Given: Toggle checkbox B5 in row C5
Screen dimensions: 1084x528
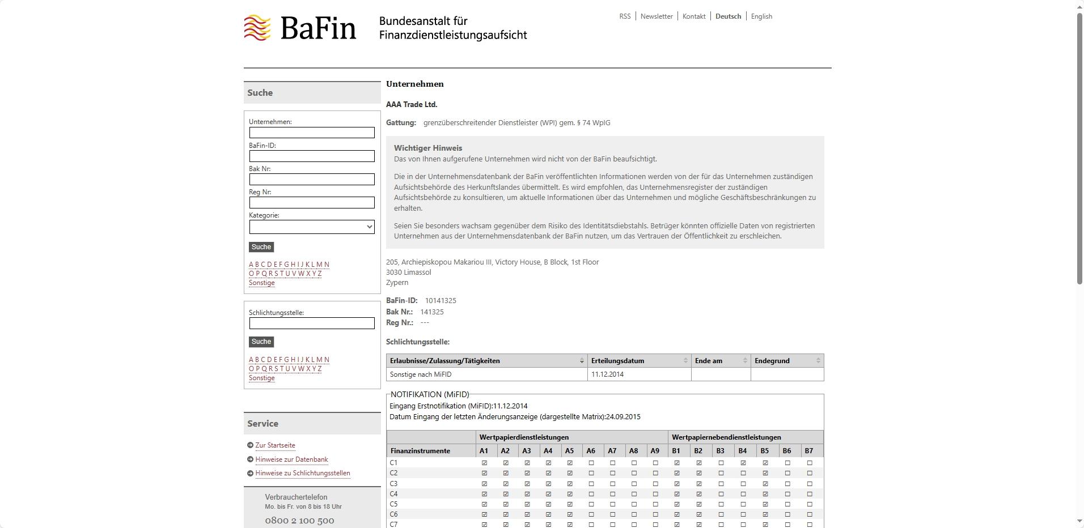Looking at the screenshot, I should pyautogui.click(x=765, y=504).
